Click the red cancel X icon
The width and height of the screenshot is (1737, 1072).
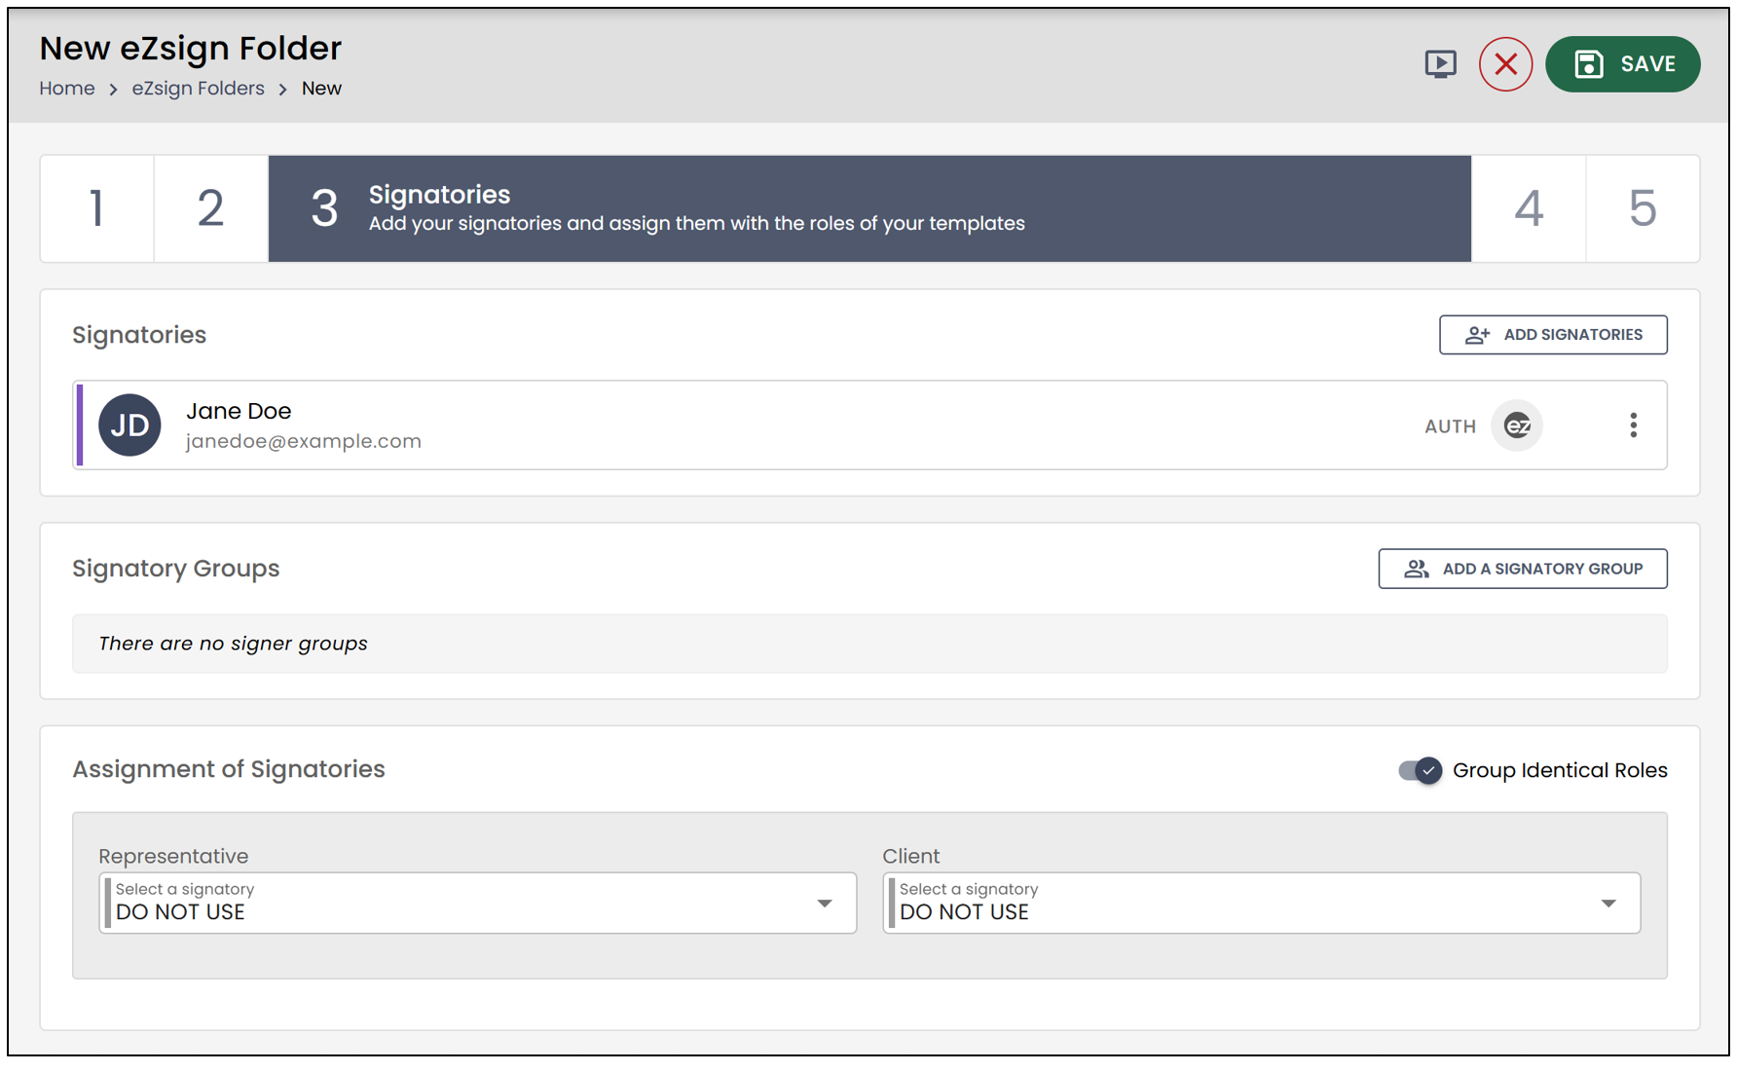tap(1505, 64)
